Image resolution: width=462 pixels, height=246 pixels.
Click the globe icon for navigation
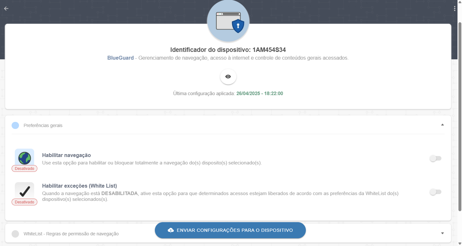point(24,158)
